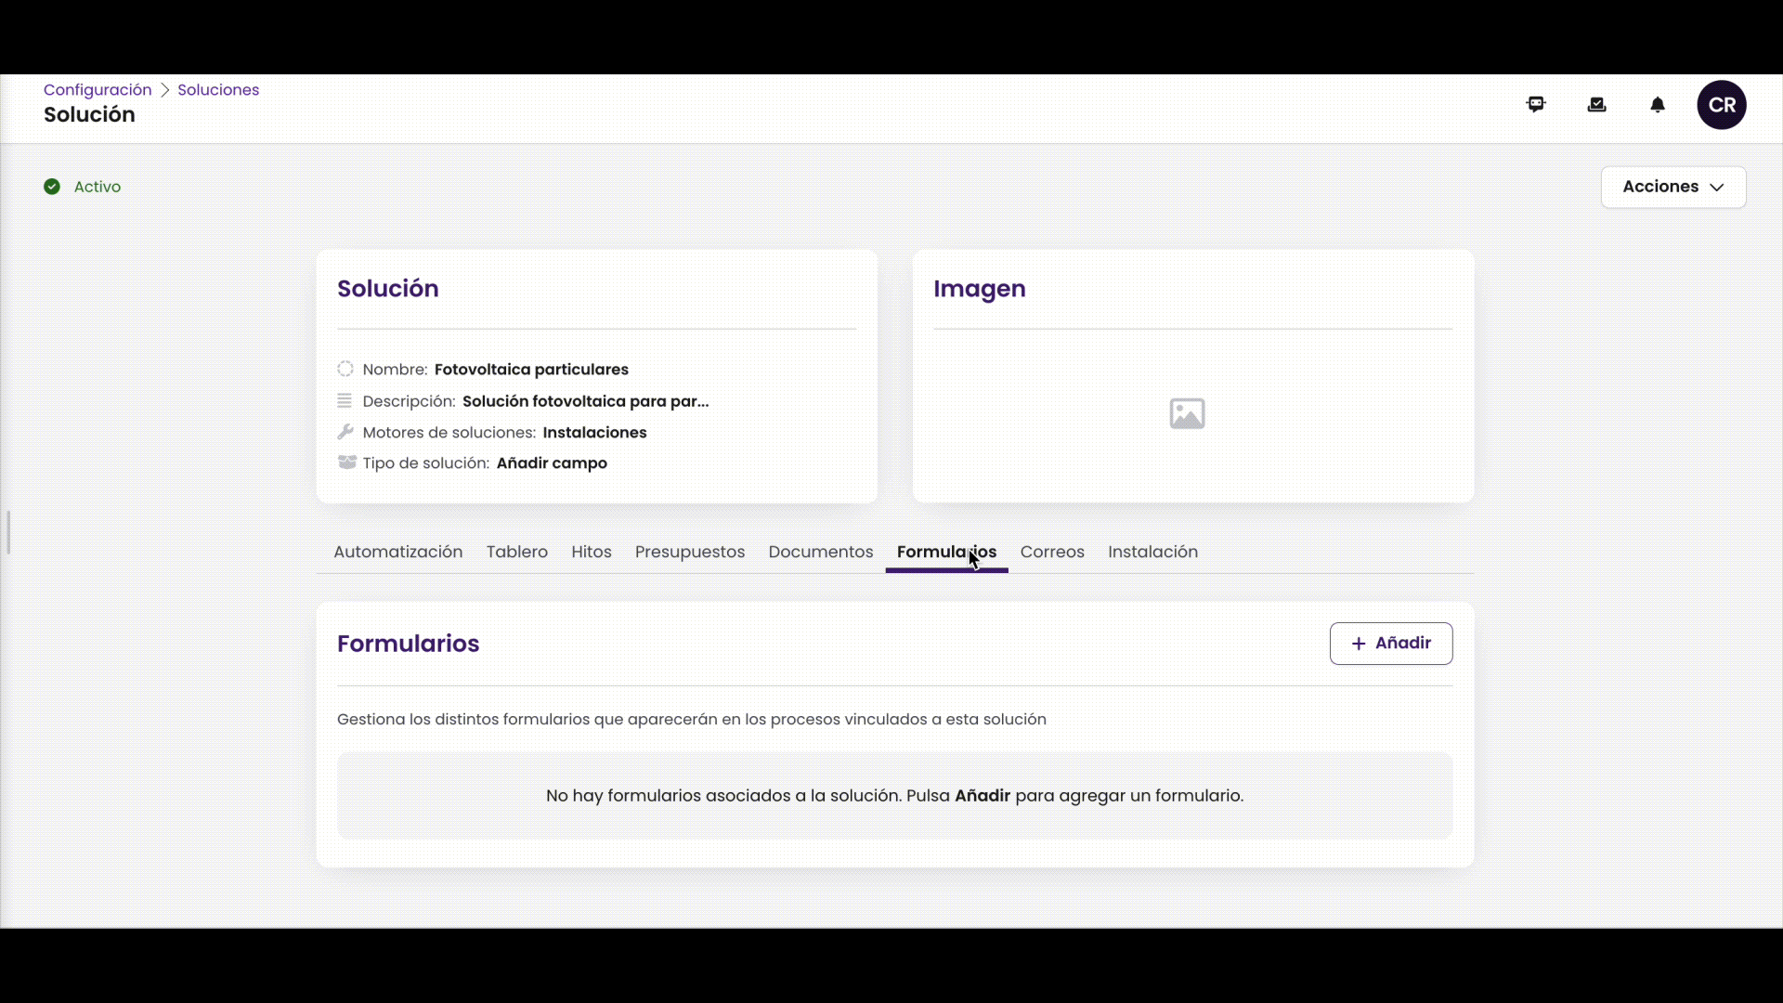The height and width of the screenshot is (1003, 1783).
Task: Click the collapsed sidebar handle on left edge
Action: click(x=8, y=532)
